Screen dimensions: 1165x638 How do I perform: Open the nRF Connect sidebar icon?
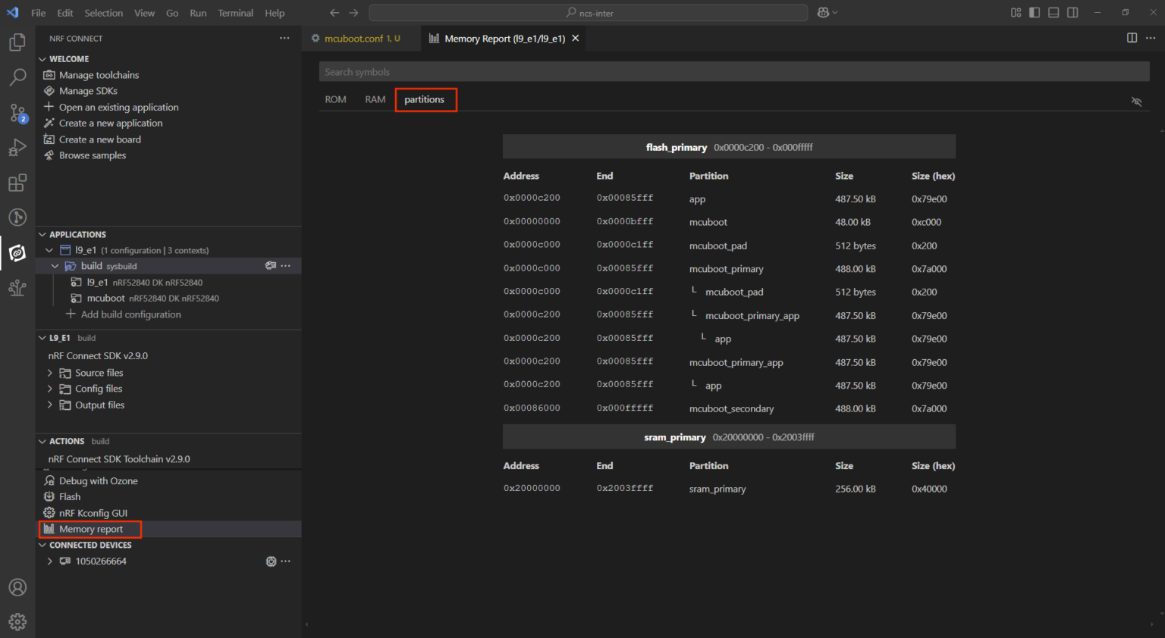pyautogui.click(x=17, y=253)
